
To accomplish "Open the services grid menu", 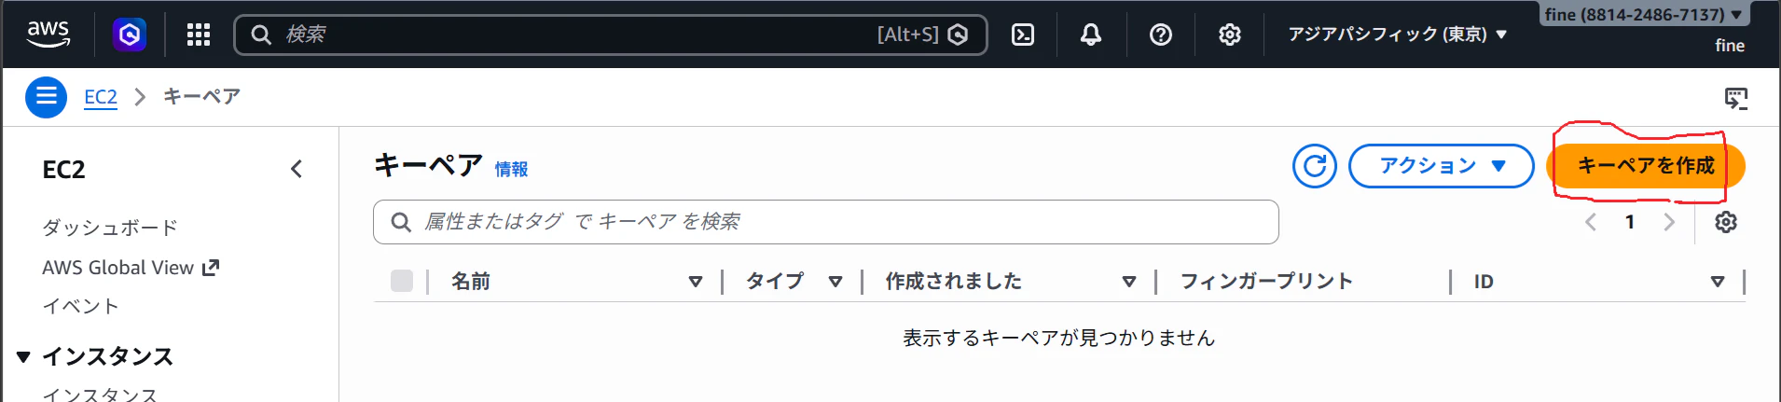I will pyautogui.click(x=199, y=35).
